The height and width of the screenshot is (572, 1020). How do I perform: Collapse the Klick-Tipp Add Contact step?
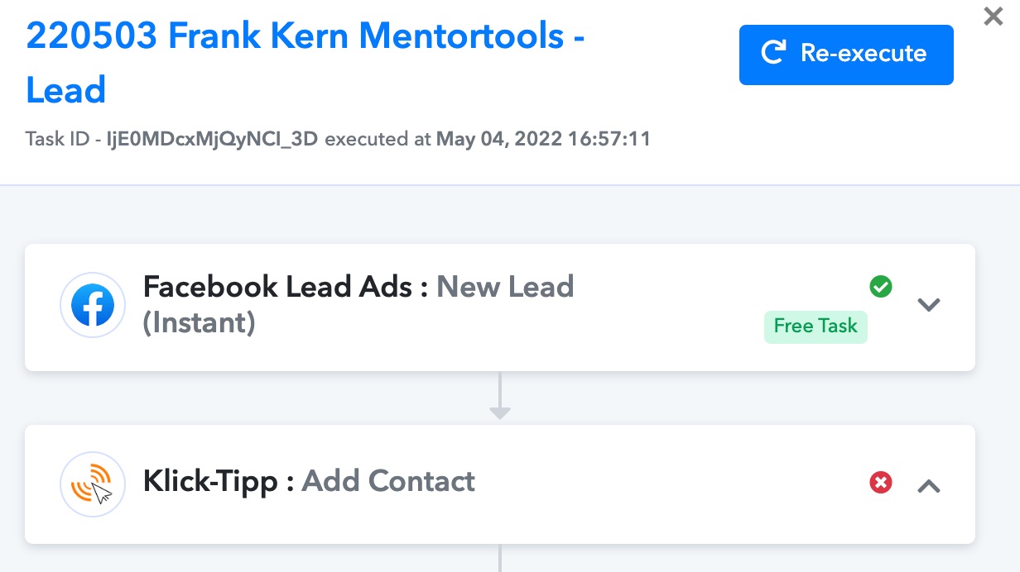929,486
